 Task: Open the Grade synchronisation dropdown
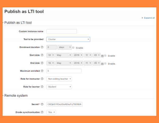pyautogui.click(x=51, y=112)
